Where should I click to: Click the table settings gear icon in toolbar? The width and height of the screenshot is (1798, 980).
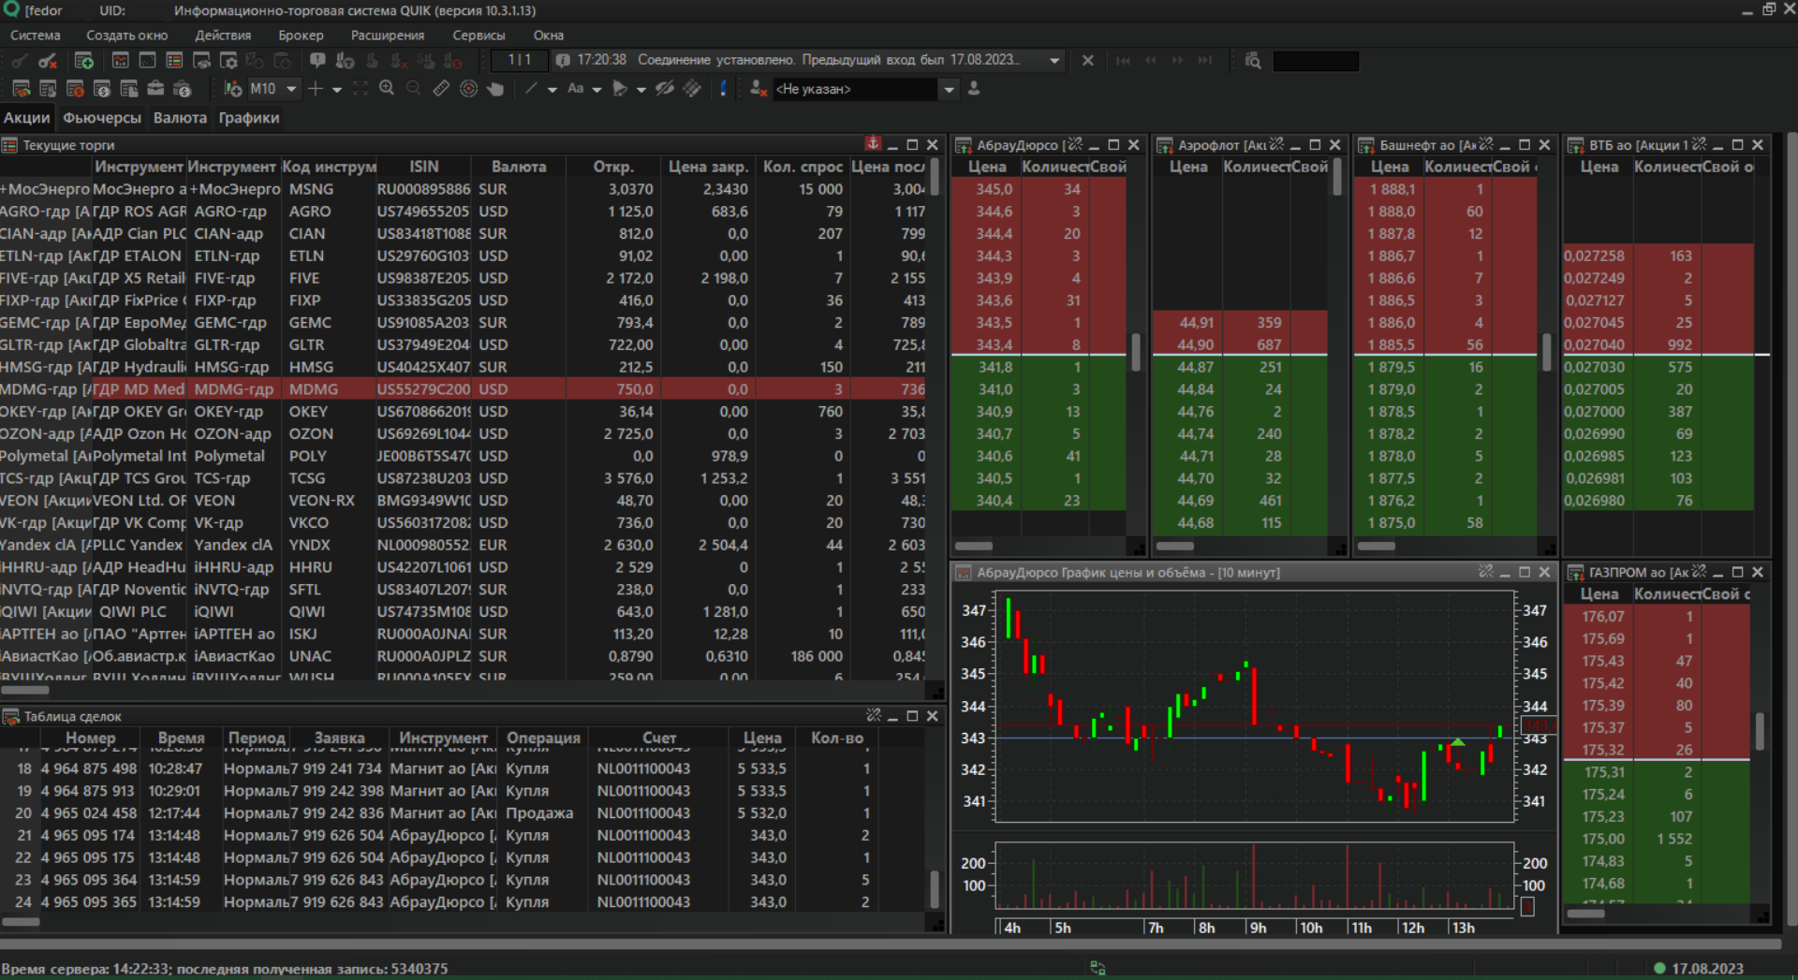[x=228, y=61]
